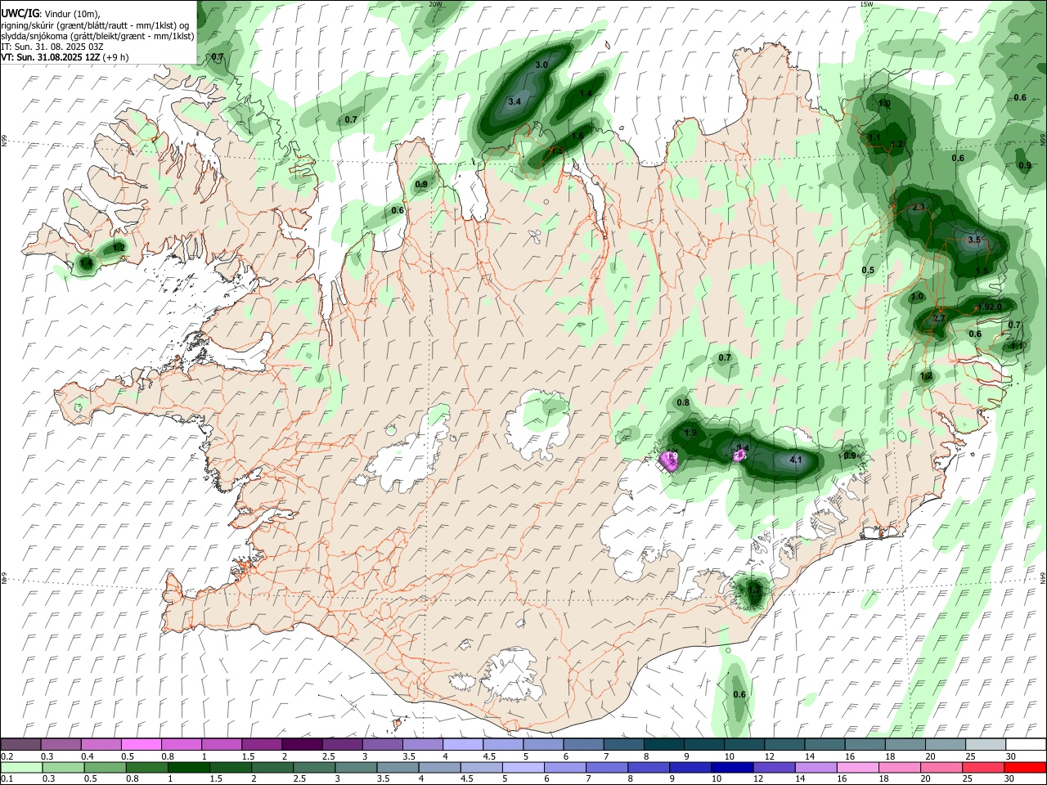Select the 'Vindur (10m)' text in legend box
Image resolution: width=1047 pixels, height=785 pixels.
pyautogui.click(x=71, y=14)
